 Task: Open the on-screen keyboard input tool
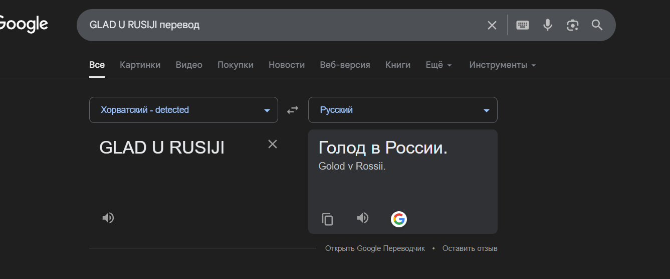tap(523, 25)
